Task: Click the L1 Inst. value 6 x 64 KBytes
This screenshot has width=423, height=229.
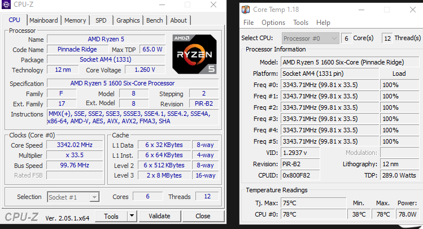Action: [164, 155]
